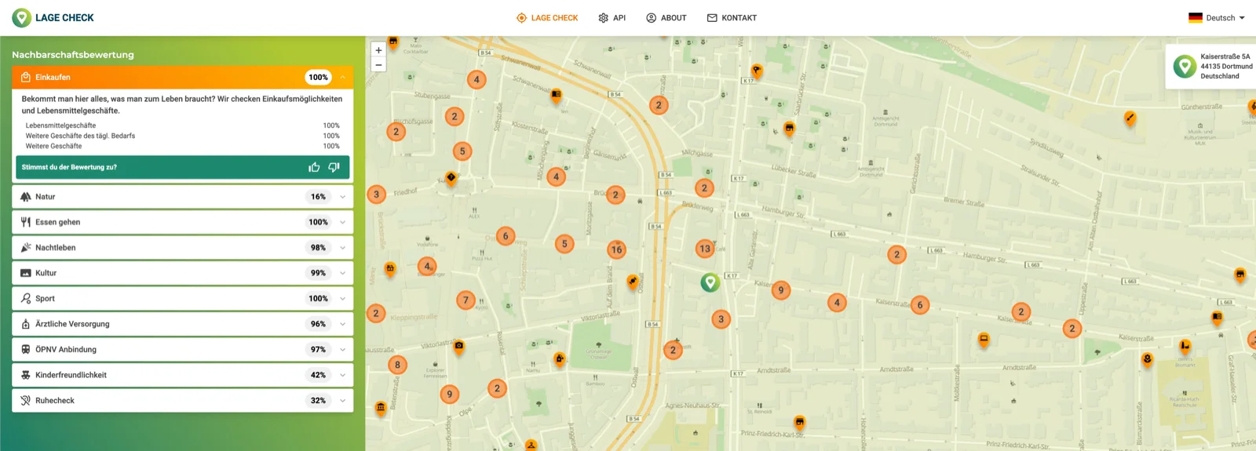Image resolution: width=1256 pixels, height=451 pixels.
Task: Give thumbs up to the rating
Action: pyautogui.click(x=314, y=167)
